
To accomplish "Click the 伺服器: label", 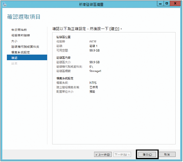I will [x=61, y=42].
